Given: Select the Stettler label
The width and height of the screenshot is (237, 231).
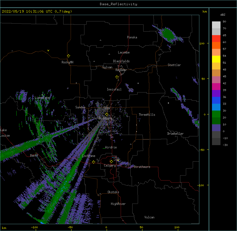Looking at the screenshot, I should tap(174, 65).
